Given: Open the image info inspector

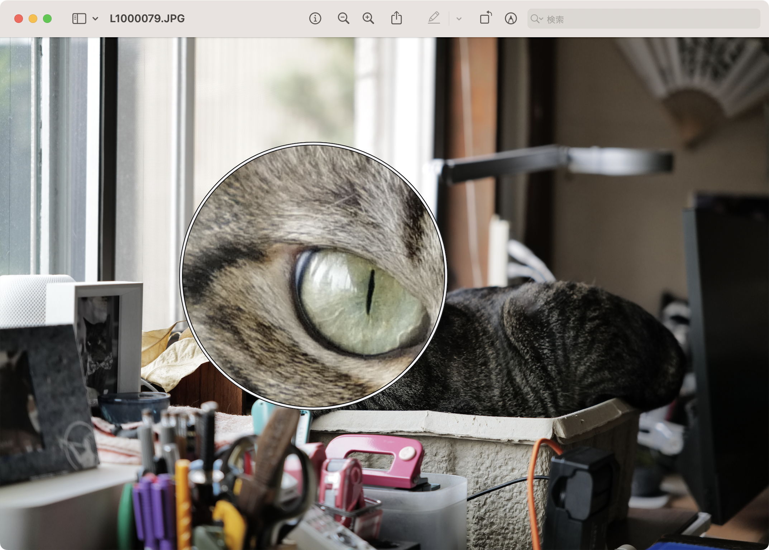Looking at the screenshot, I should 315,19.
